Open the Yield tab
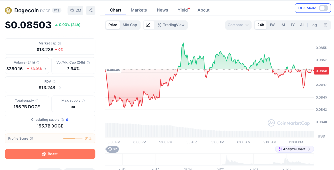 pyautogui.click(x=183, y=10)
